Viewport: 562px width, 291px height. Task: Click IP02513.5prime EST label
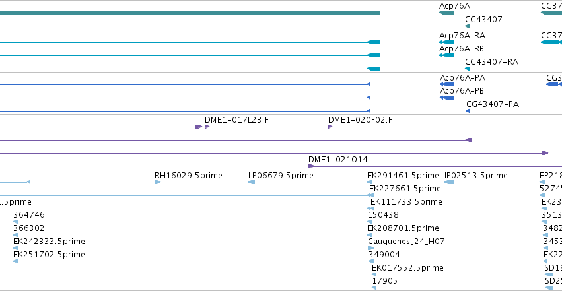point(475,176)
